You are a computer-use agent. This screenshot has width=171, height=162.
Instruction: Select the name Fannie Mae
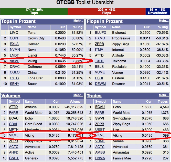[x=122, y=158]
